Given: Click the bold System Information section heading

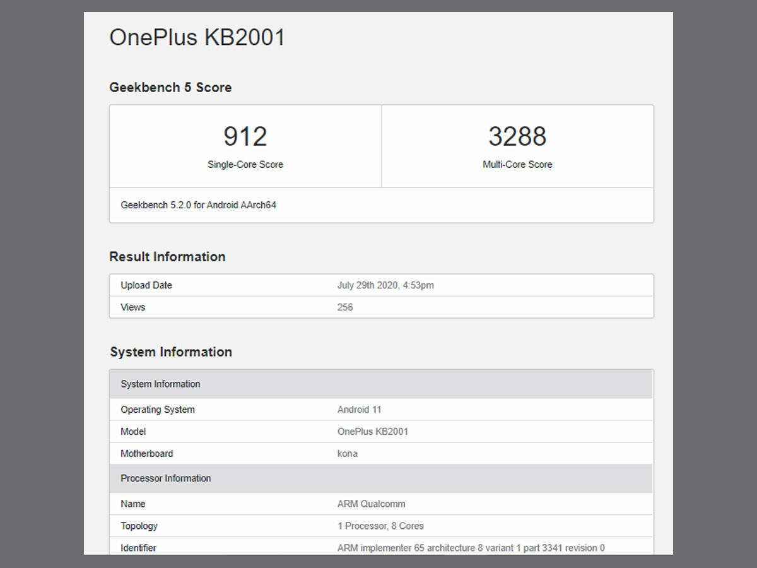Looking at the screenshot, I should pos(171,352).
